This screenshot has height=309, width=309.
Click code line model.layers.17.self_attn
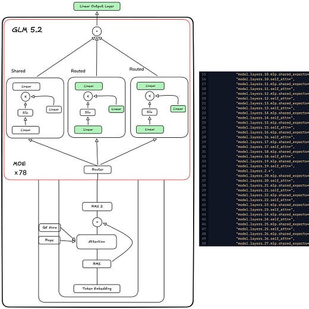point(265,147)
